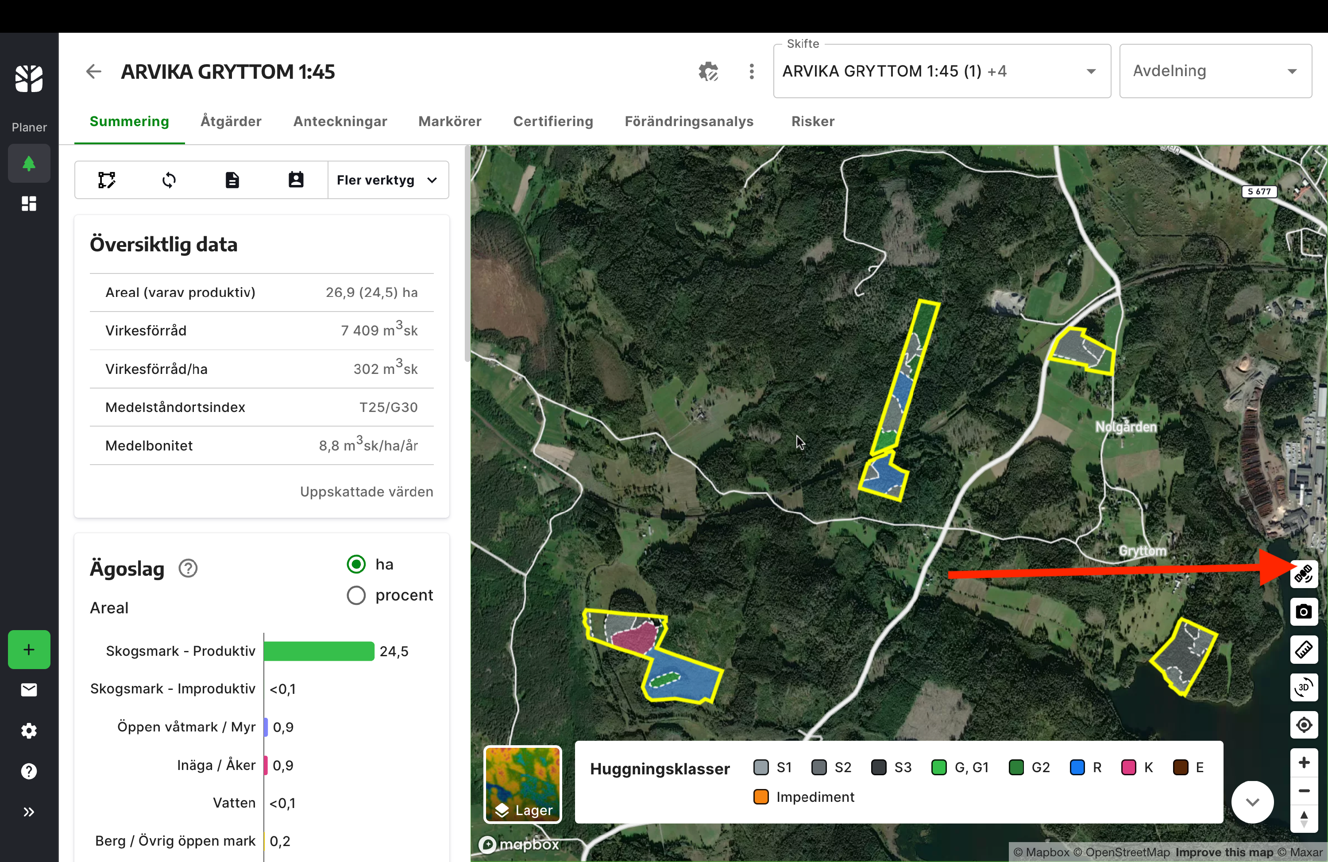Select the procent radio button
Screen dimensions: 1328x862
coord(356,595)
